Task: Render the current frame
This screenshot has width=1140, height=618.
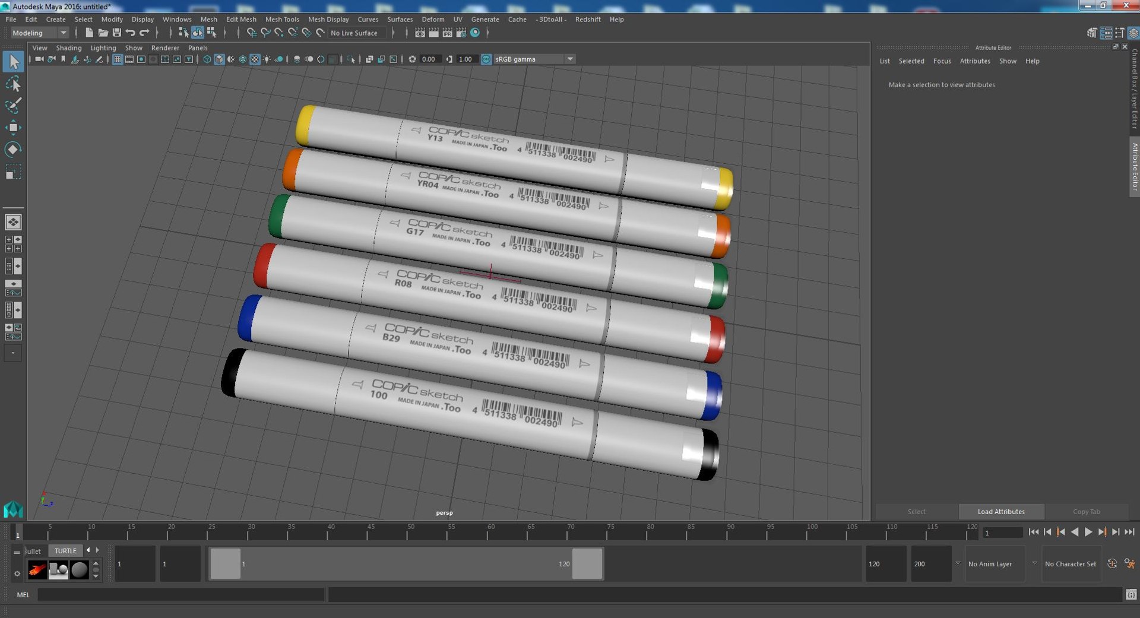Action: pyautogui.click(x=433, y=33)
